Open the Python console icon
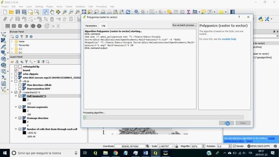The width and height of the screenshot is (279, 157). (261, 19)
